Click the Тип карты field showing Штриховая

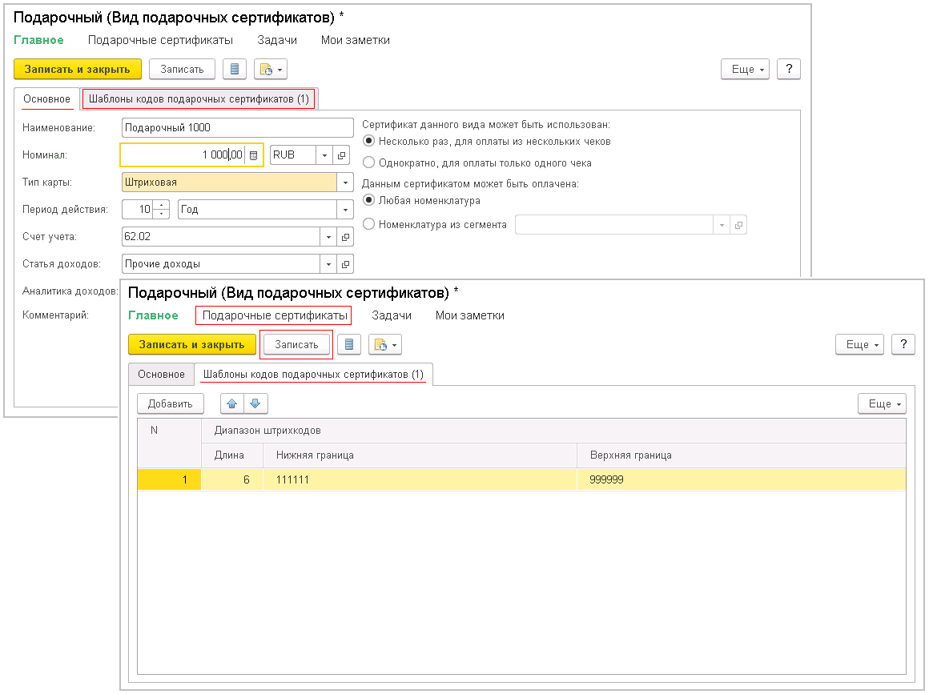pyautogui.click(x=229, y=183)
